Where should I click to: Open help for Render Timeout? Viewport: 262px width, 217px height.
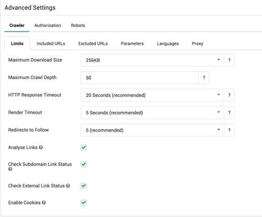click(x=229, y=113)
